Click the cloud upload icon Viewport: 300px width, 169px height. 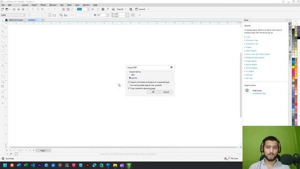click(23, 9)
